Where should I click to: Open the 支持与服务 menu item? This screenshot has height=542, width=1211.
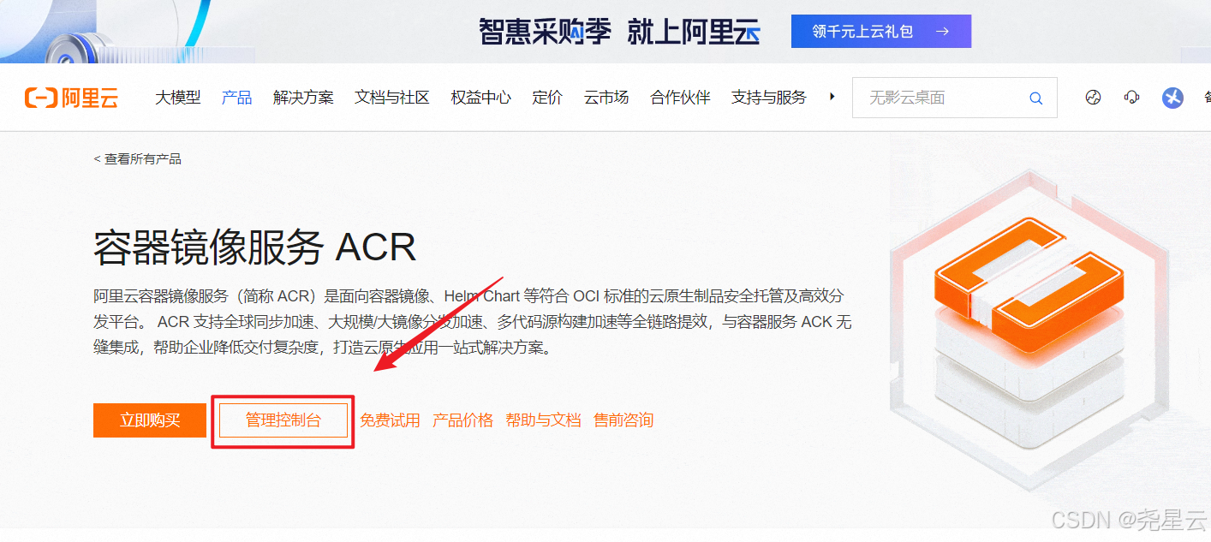[769, 98]
